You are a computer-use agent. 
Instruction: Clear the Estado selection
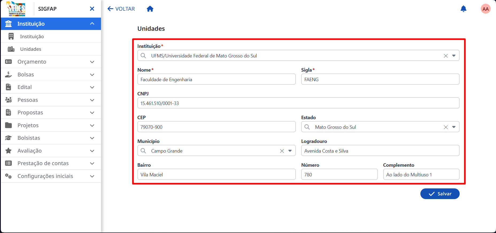coord(446,127)
